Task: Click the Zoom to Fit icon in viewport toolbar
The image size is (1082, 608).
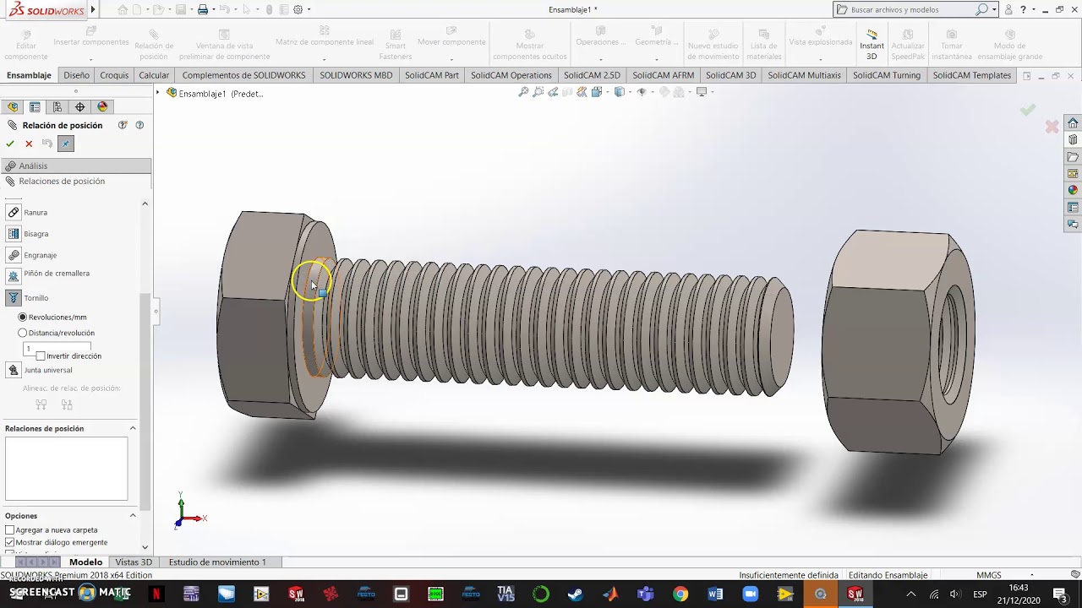Action: coord(524,92)
